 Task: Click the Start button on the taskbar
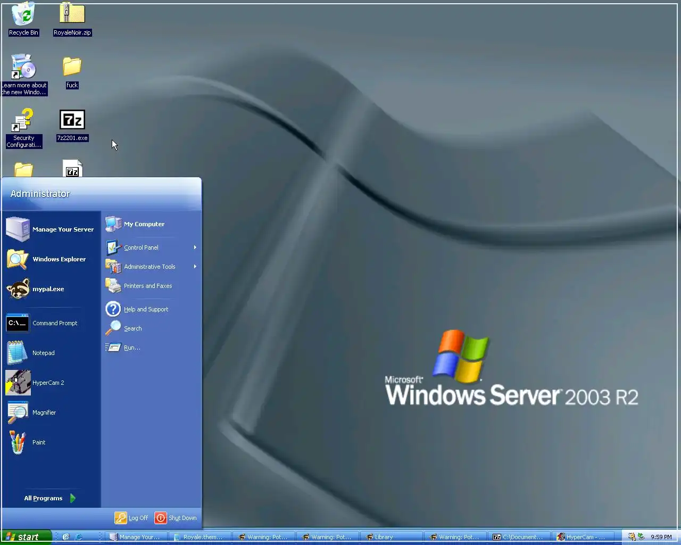pos(26,537)
